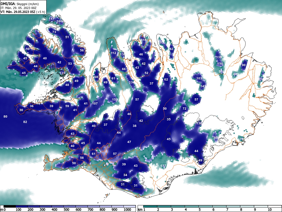
Task: Click the darkest blue 100 m legend swatch
Action: (22, 206)
